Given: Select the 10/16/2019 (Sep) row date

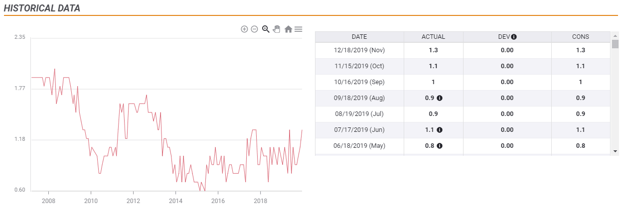Looking at the screenshot, I should pyautogui.click(x=359, y=82).
